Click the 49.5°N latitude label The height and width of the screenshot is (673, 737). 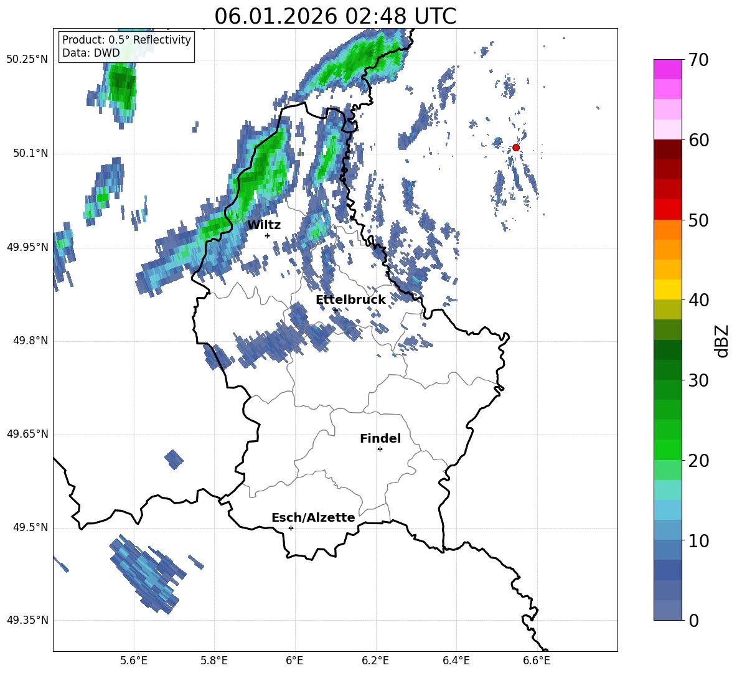(x=31, y=527)
